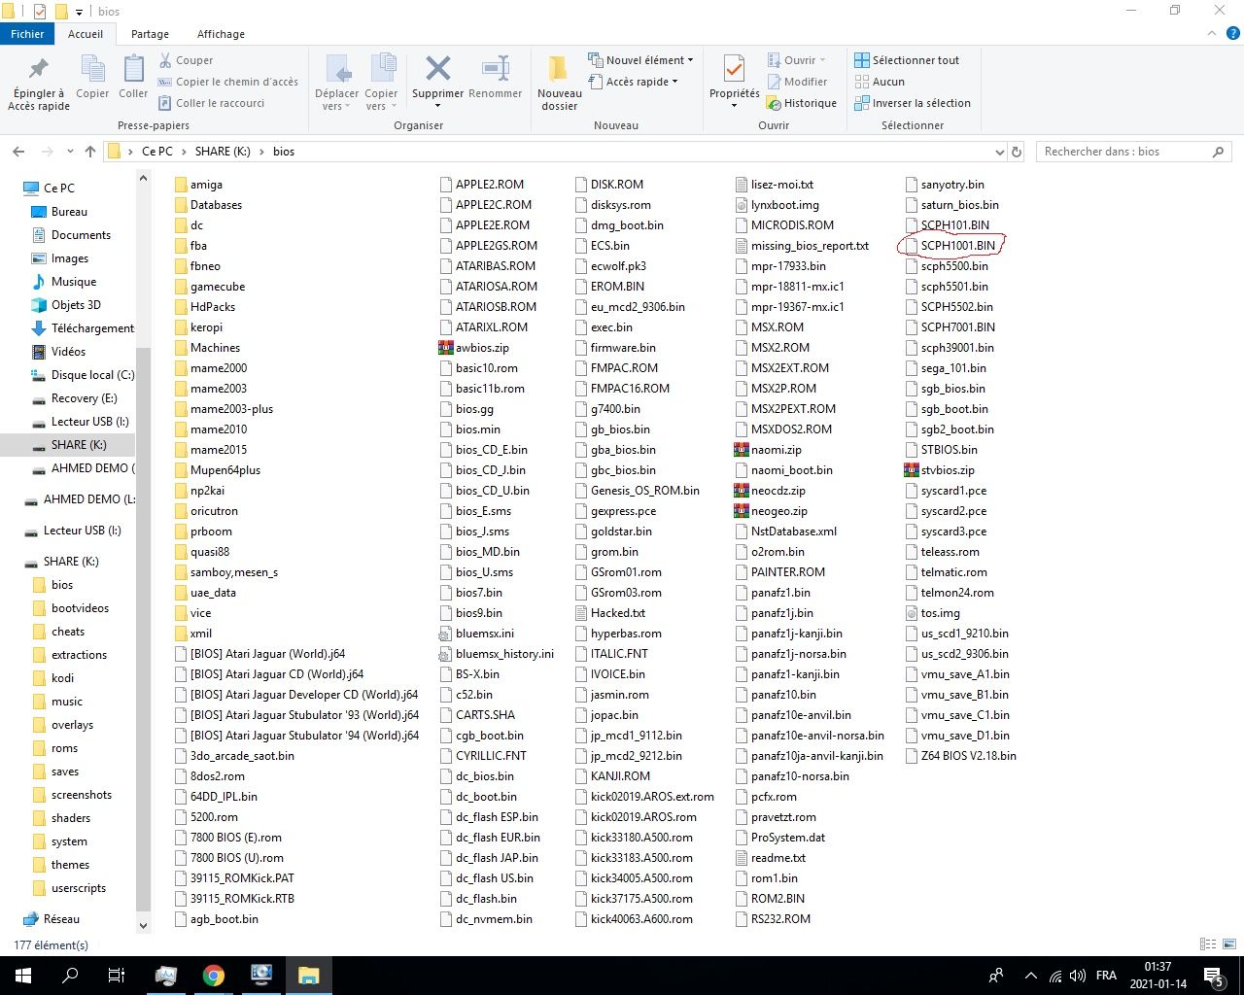Select the gba_bios.bin file

point(614,450)
